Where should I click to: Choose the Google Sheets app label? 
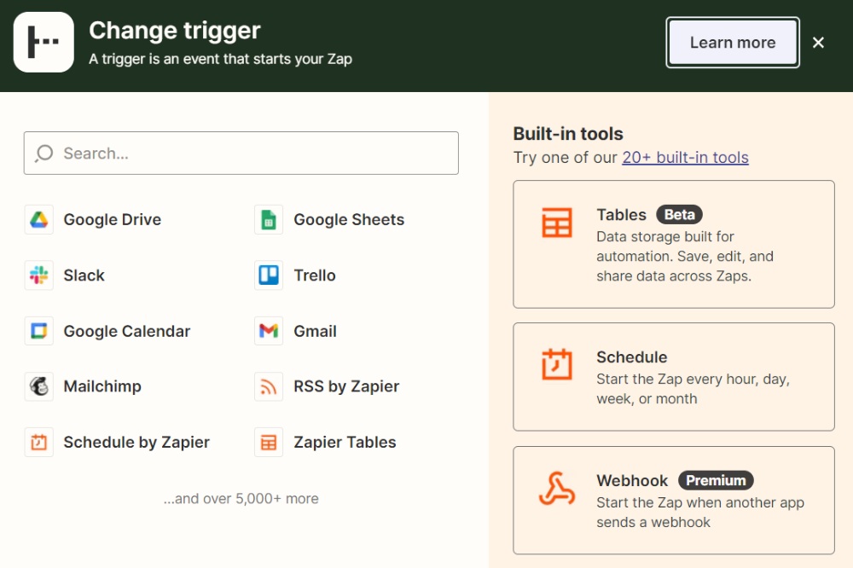click(x=349, y=220)
